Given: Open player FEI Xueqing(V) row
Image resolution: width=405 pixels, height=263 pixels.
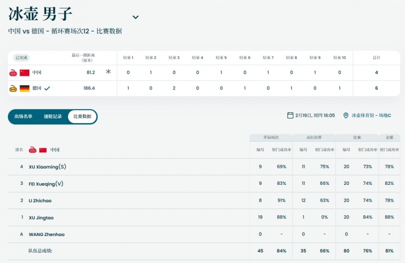Looking at the screenshot, I should (x=46, y=184).
